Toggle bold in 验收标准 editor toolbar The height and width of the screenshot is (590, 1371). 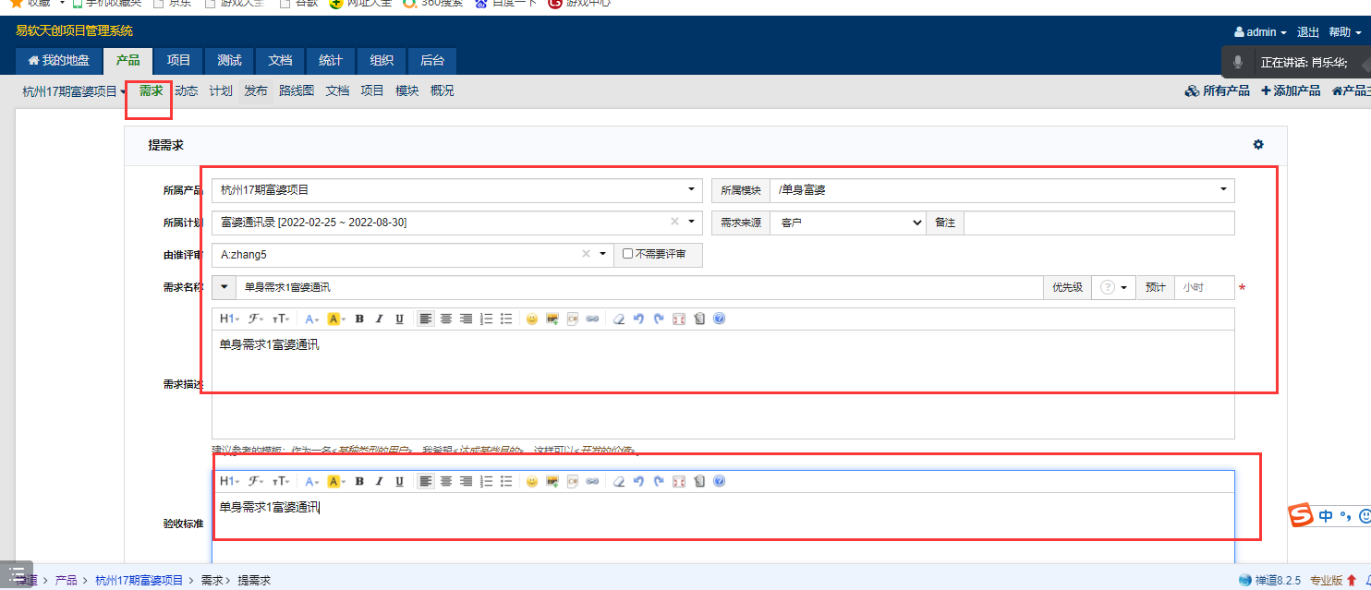click(x=359, y=481)
